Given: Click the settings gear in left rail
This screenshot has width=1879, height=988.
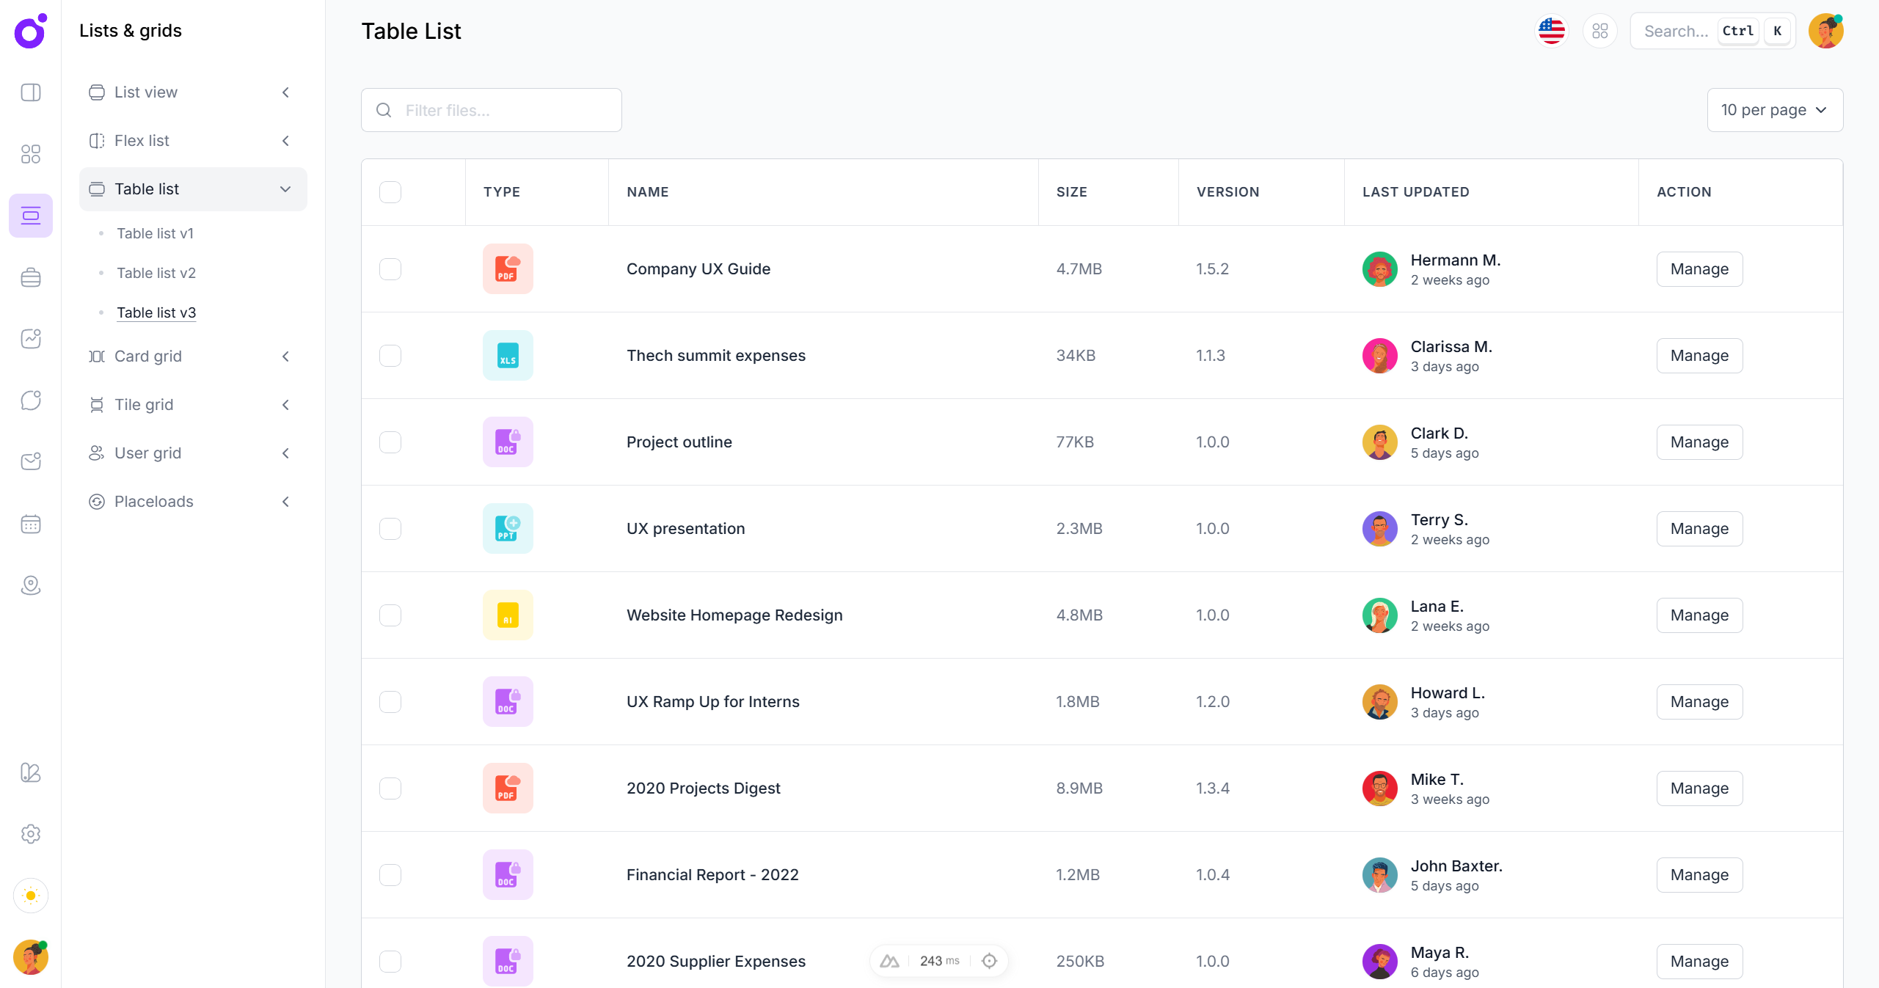Looking at the screenshot, I should pos(31,834).
